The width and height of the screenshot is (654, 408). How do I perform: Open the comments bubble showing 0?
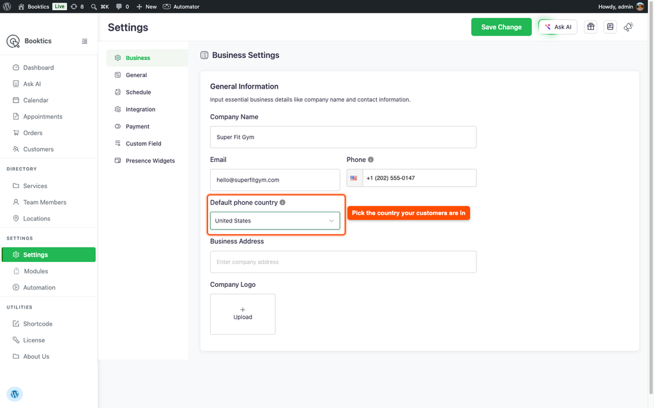tap(122, 6)
